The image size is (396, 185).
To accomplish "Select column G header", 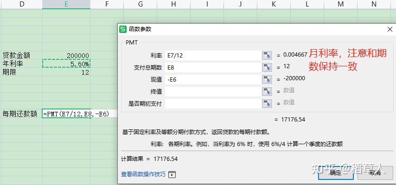I will tap(140, 4).
